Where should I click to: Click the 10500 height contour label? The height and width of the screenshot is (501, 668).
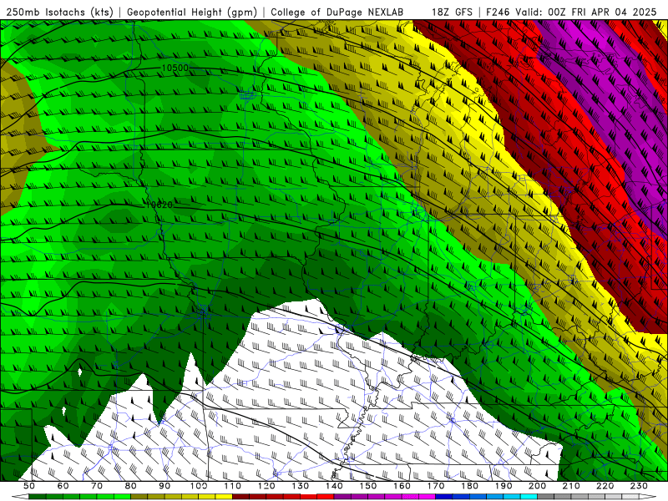coord(175,68)
